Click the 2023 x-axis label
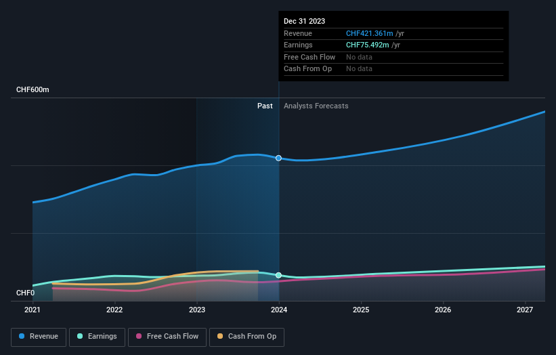Viewport: 556px width, 355px height. pos(197,310)
